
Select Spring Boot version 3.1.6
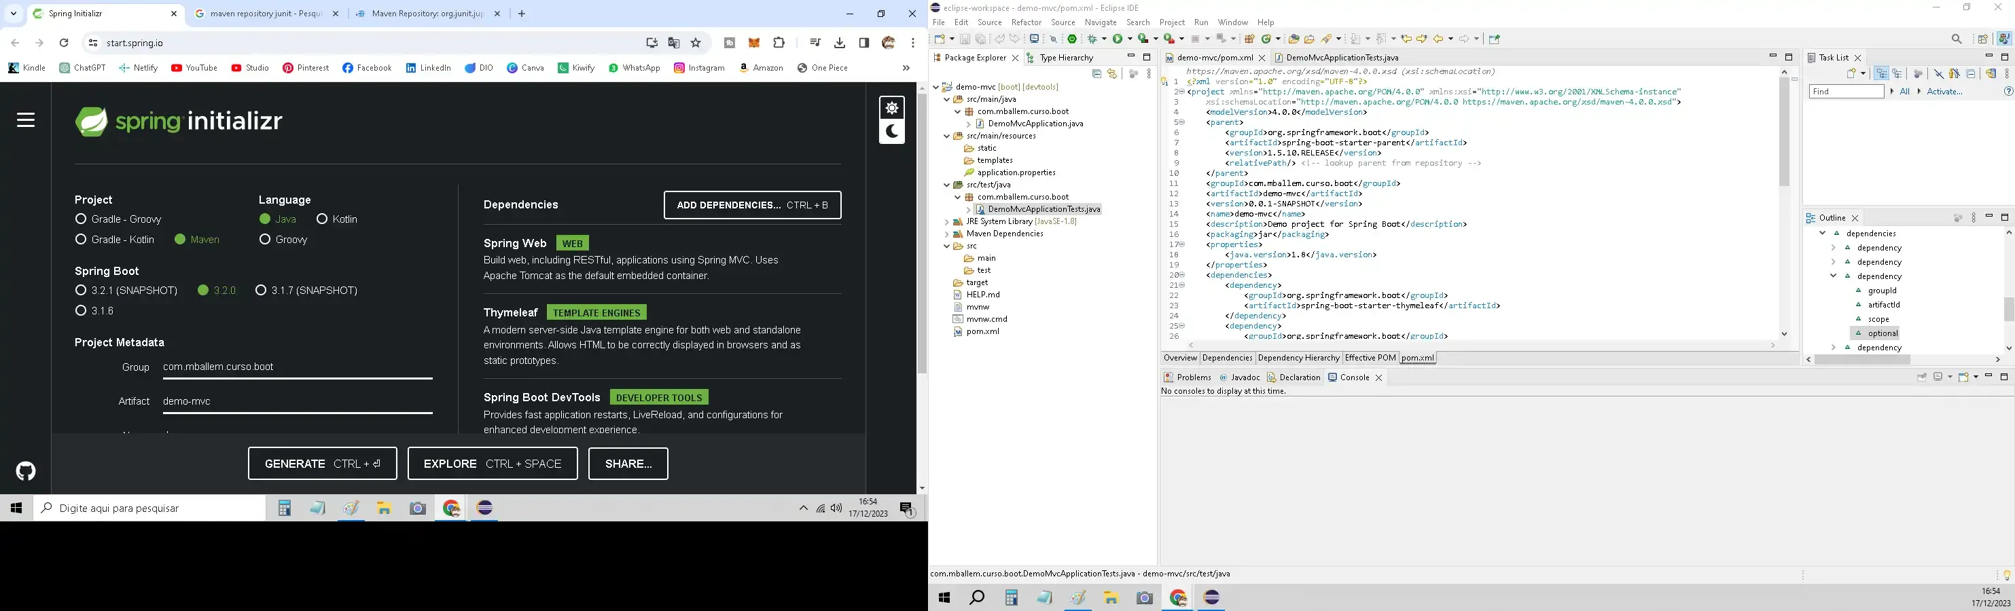[x=94, y=311]
